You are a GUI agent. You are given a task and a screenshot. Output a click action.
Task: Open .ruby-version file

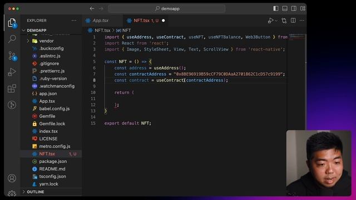(53, 78)
